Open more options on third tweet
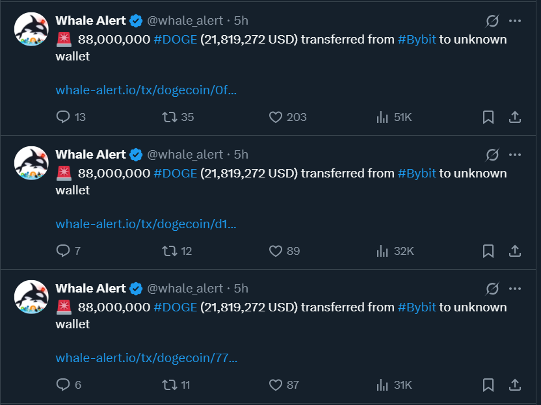The height and width of the screenshot is (405, 541). coord(515,289)
